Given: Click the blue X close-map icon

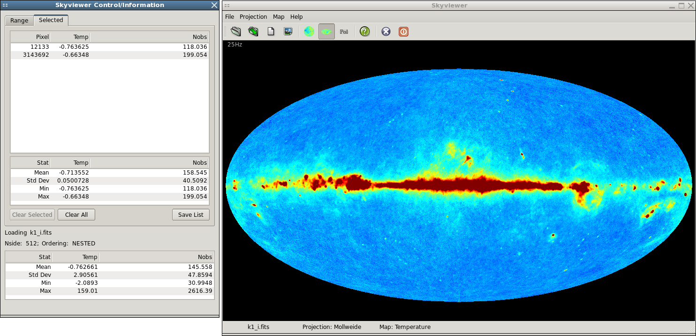Looking at the screenshot, I should tap(386, 31).
